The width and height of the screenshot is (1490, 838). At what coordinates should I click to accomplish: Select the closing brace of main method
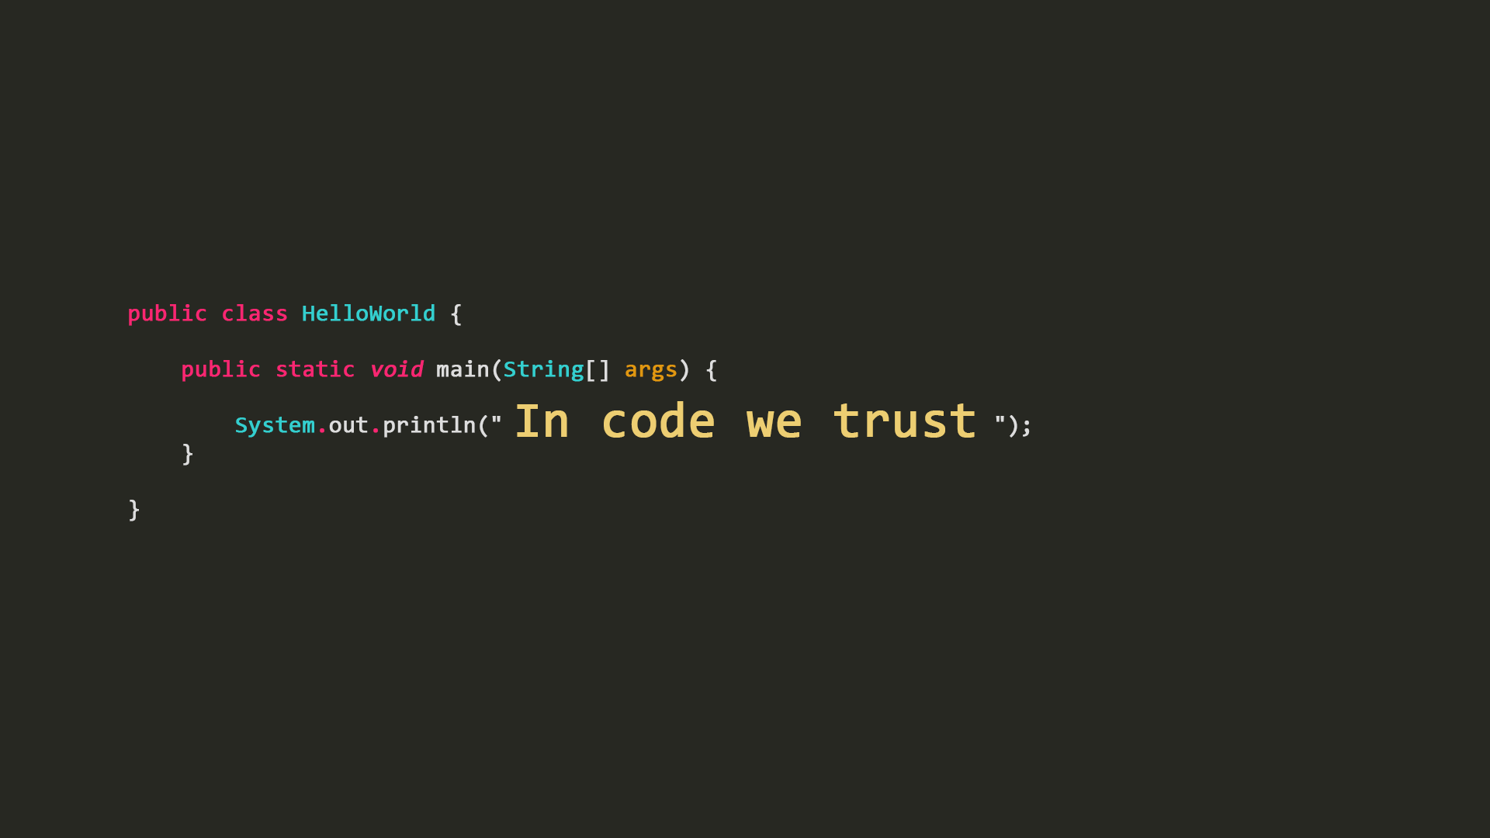pos(187,453)
